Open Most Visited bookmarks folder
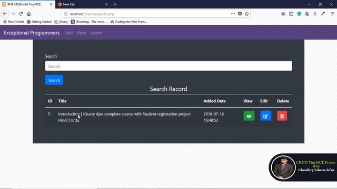 click(14, 22)
